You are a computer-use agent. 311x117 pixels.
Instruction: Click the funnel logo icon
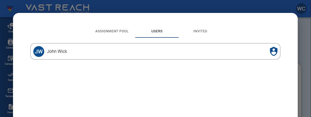(x=10, y=8)
